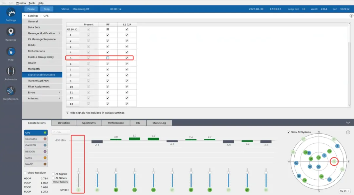Switch to the Spectrums tab
This screenshot has height=195, width=354.
tap(89, 123)
